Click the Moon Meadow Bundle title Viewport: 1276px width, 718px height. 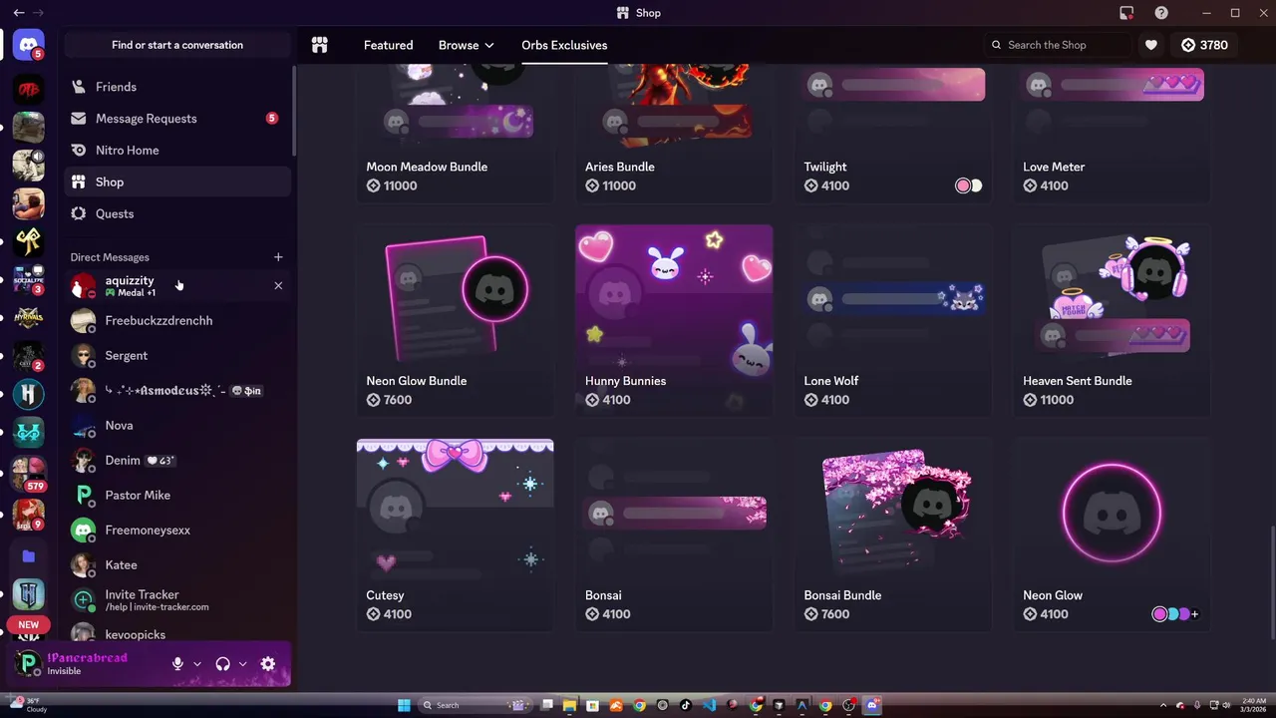(x=427, y=167)
